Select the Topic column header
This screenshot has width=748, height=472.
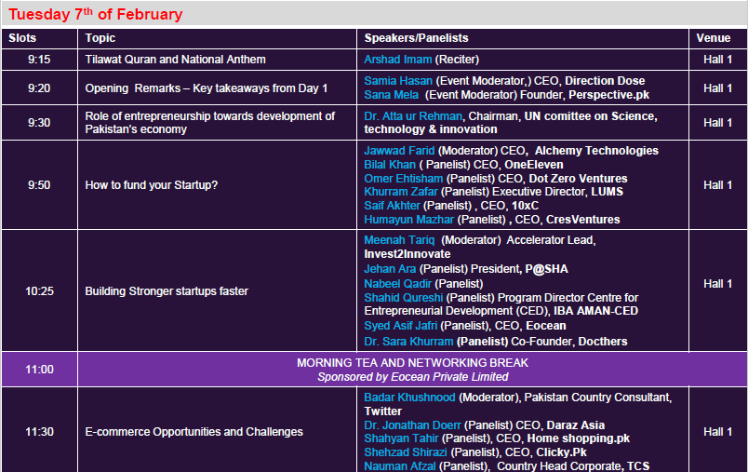coord(100,38)
